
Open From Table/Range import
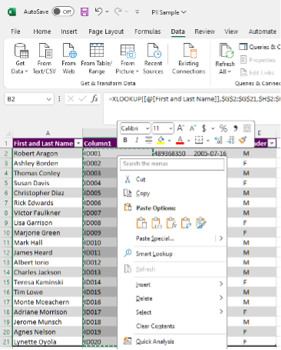point(97,58)
